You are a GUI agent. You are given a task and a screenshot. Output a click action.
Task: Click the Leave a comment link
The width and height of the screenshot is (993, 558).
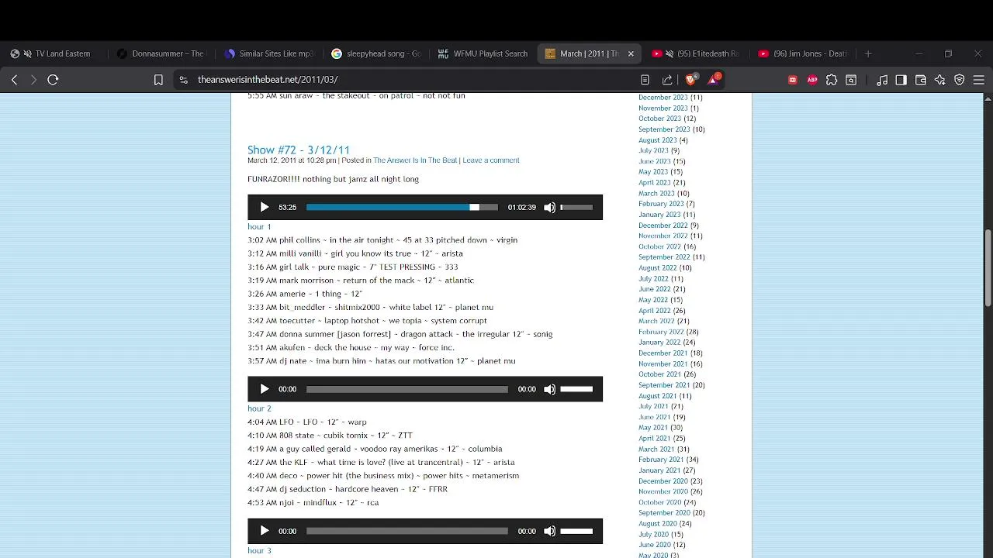(x=491, y=160)
